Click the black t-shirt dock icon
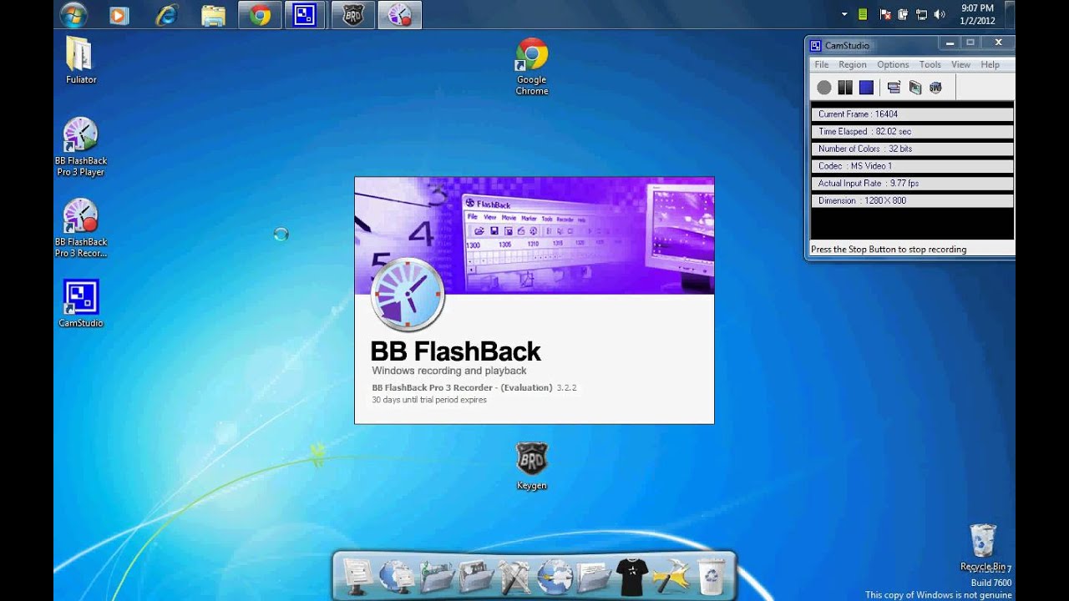 pos(632,576)
